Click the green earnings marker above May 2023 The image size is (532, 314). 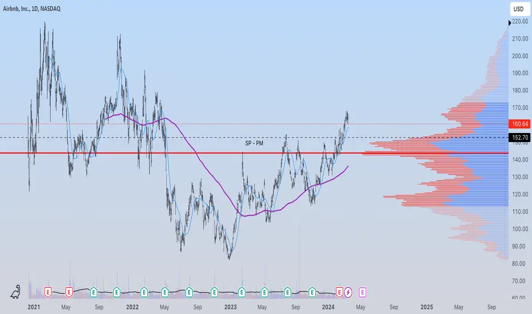coord(264,292)
